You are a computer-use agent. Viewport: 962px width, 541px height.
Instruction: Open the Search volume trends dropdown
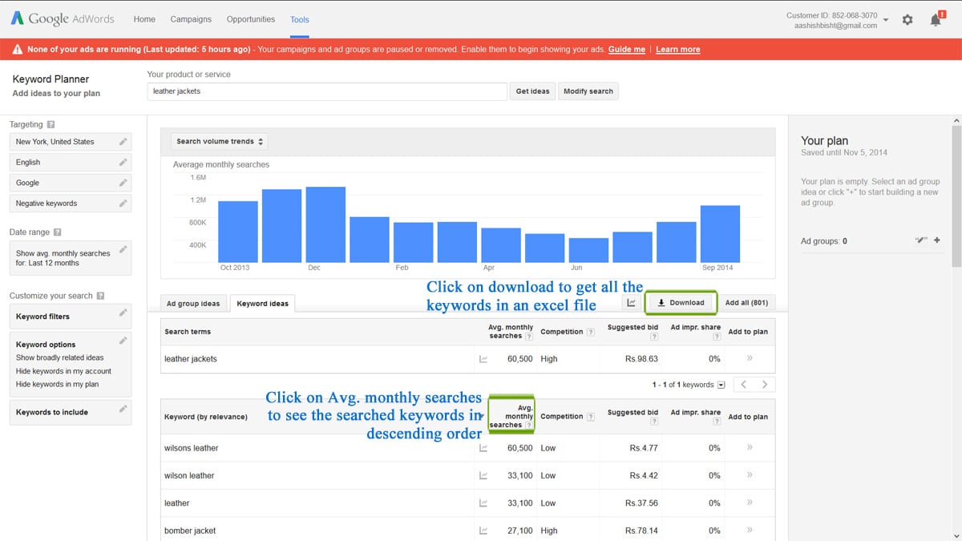tap(218, 139)
